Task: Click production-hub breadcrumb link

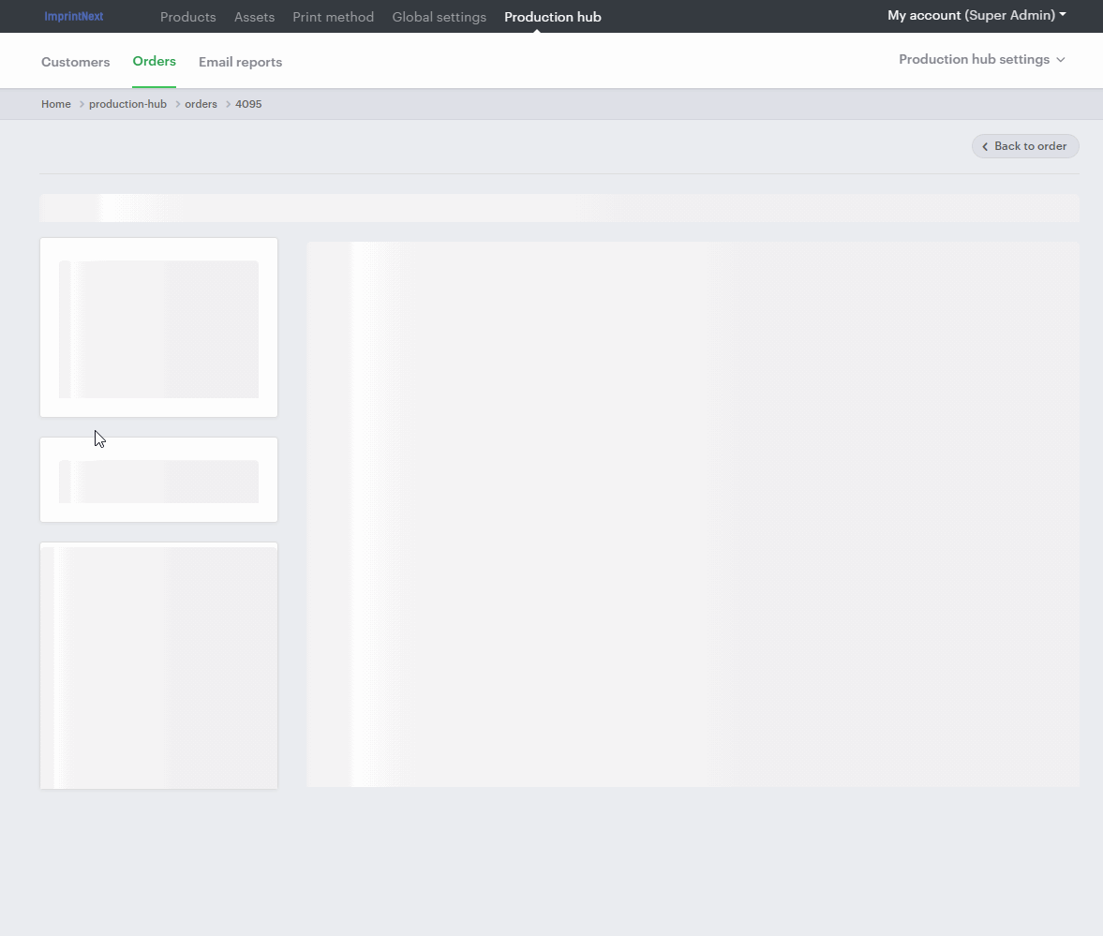Action: tap(127, 104)
